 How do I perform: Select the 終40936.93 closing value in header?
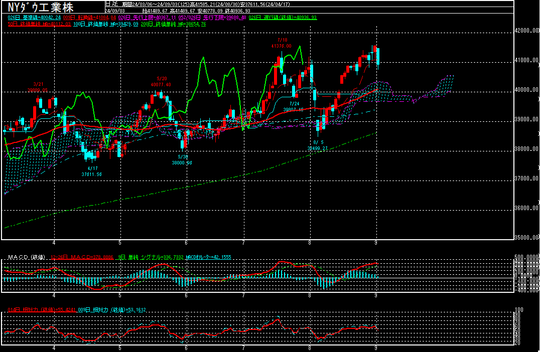click(237, 11)
